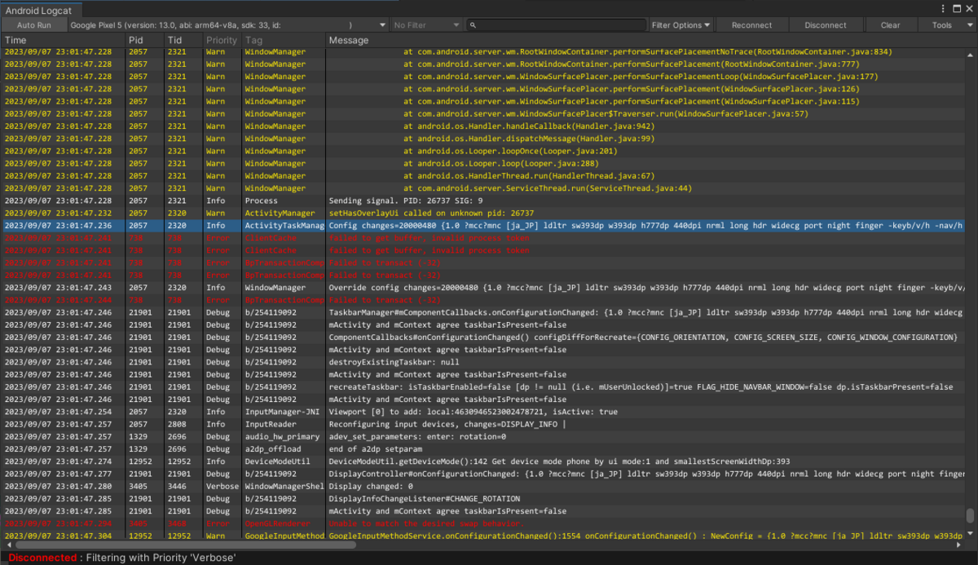Select the 'adev_set_parameters: enter: rotation=0' row
The image size is (978, 565).
[x=483, y=437]
